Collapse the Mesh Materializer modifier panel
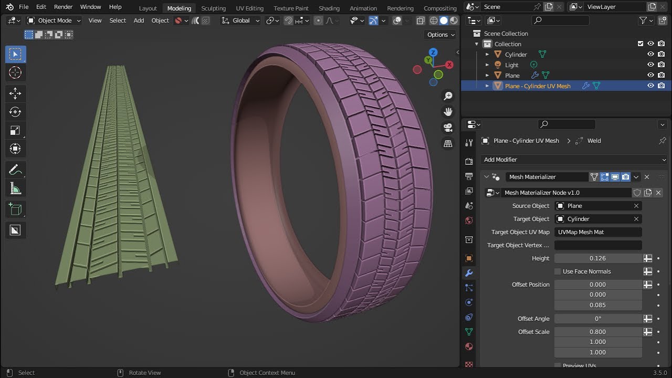Viewport: 672px width, 378px height. tap(487, 177)
